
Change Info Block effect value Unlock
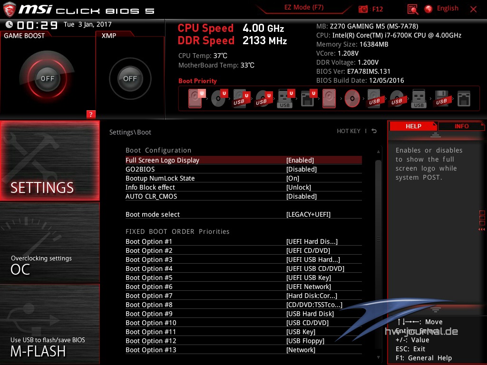(299, 187)
